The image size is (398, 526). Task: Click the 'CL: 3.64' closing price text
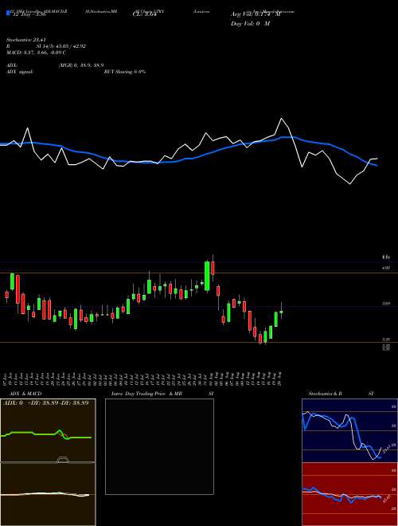(145, 14)
